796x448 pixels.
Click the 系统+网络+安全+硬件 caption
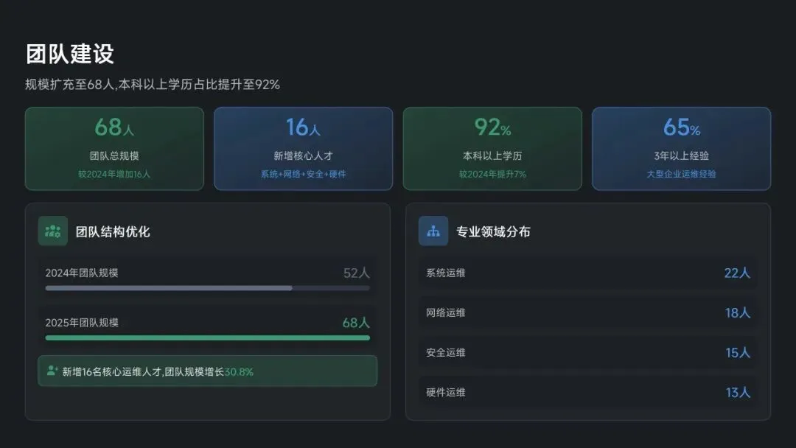pos(303,175)
